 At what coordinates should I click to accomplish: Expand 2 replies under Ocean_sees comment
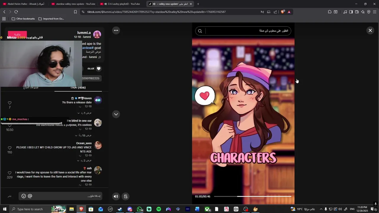(84, 161)
